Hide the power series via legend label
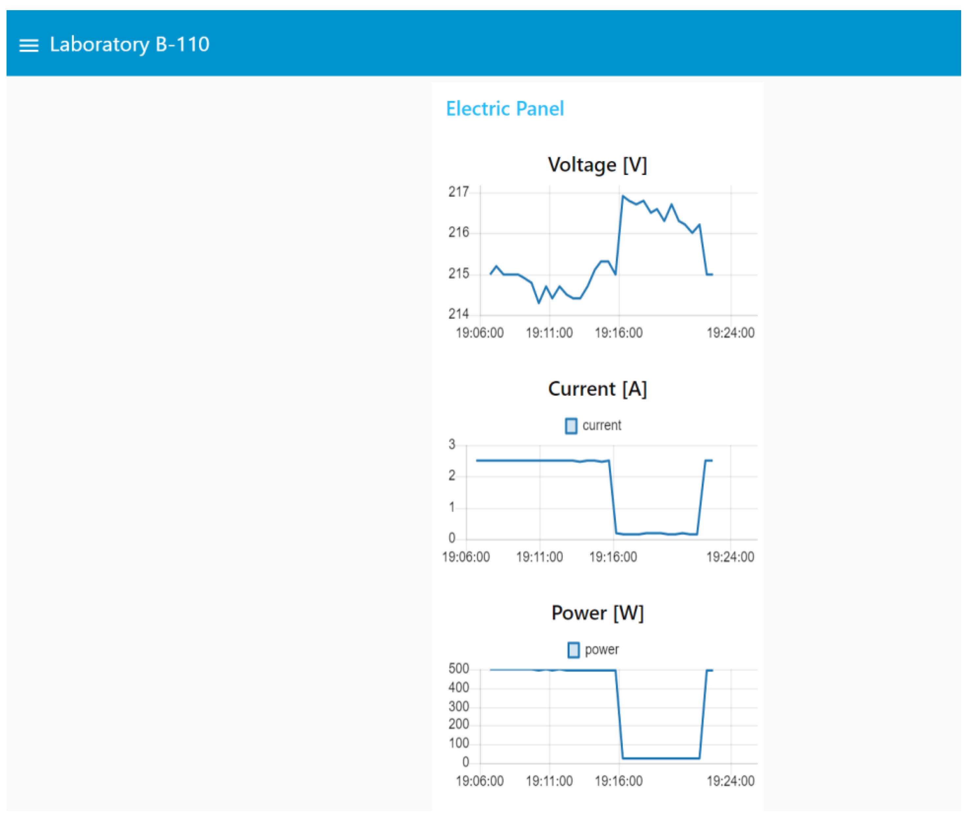The width and height of the screenshot is (970, 821). click(601, 649)
